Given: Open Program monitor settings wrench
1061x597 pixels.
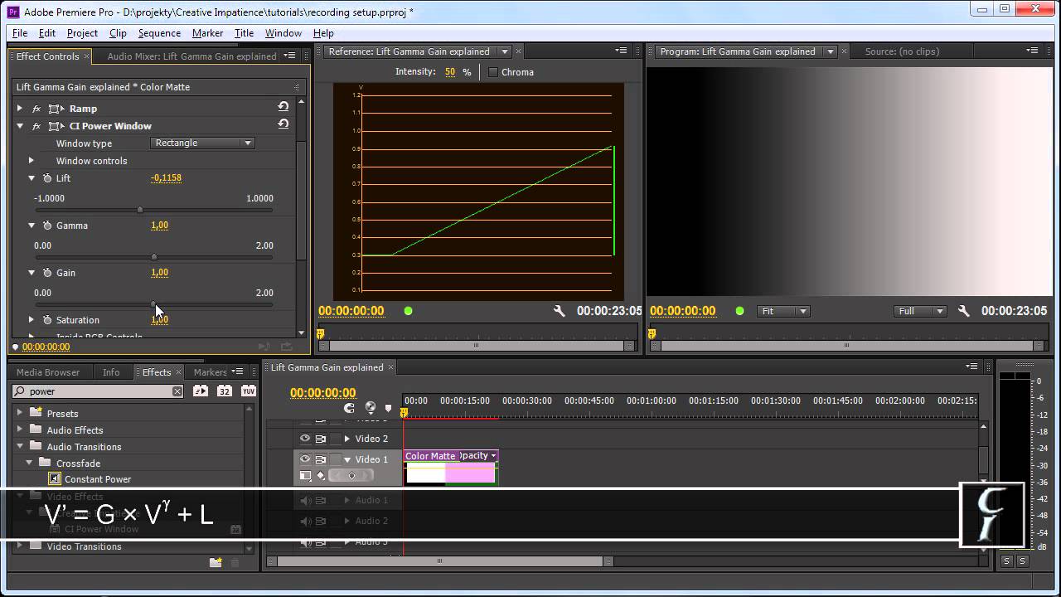Looking at the screenshot, I should point(963,311).
